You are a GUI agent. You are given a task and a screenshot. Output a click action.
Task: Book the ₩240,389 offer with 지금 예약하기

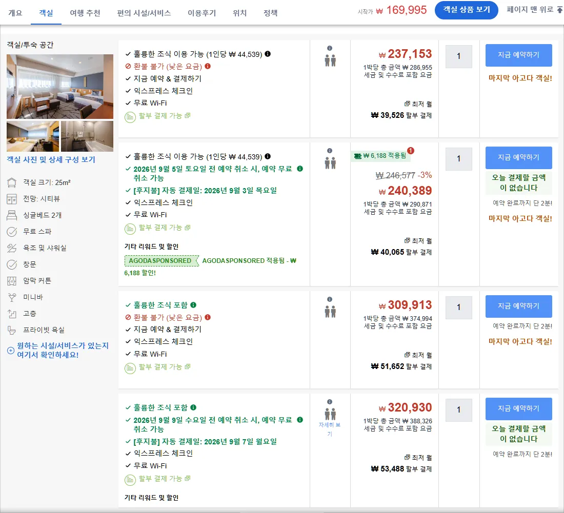[x=518, y=157]
